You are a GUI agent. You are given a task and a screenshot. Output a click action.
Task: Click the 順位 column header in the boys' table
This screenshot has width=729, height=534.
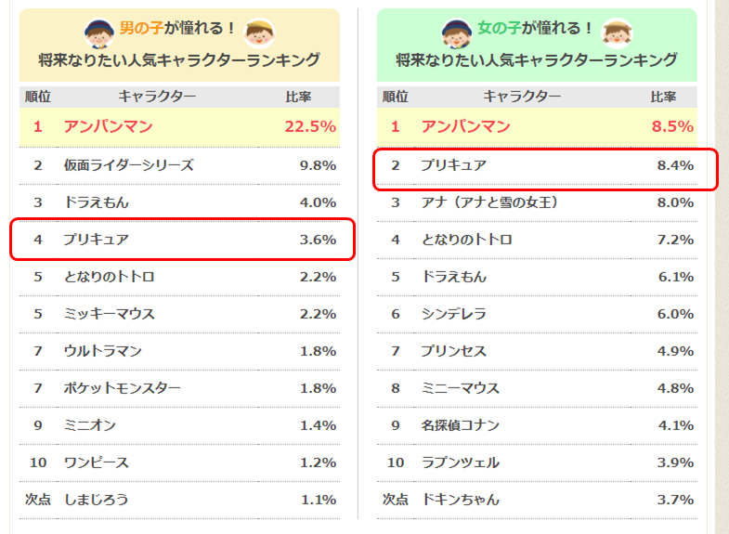(x=38, y=97)
